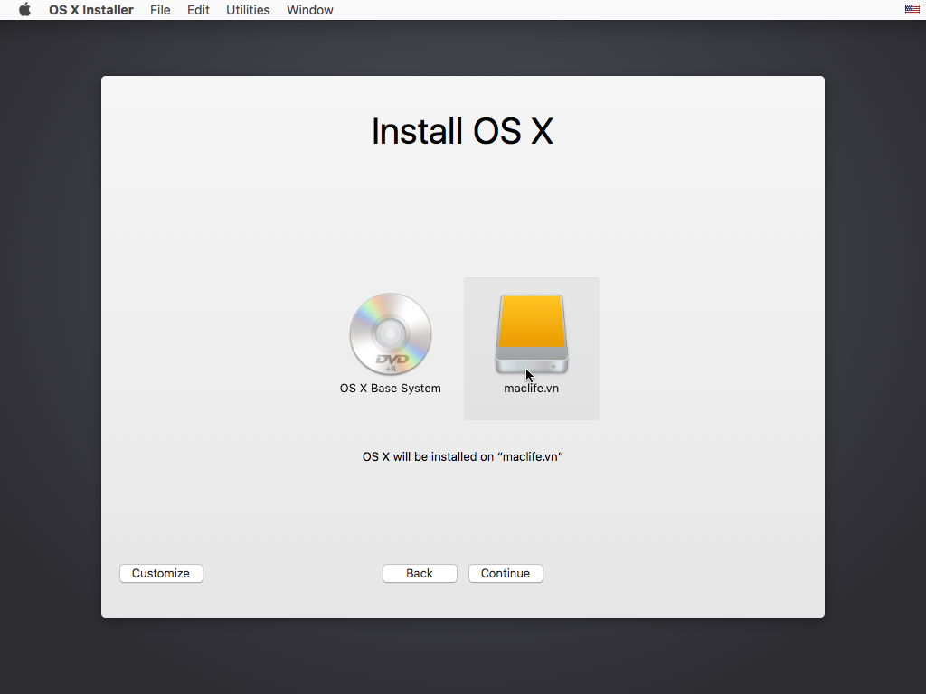Open the Utilities menu
Viewport: 926px width, 694px height.
(x=248, y=10)
